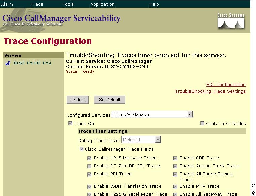The image size is (256, 196).
Task: Click Current Server: DLS2-CM102-CM4 text
Action: [x=107, y=66]
